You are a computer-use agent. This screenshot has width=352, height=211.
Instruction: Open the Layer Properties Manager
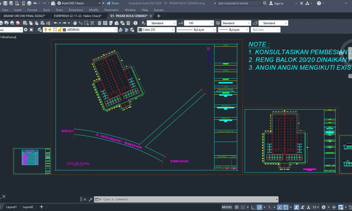coord(39,29)
